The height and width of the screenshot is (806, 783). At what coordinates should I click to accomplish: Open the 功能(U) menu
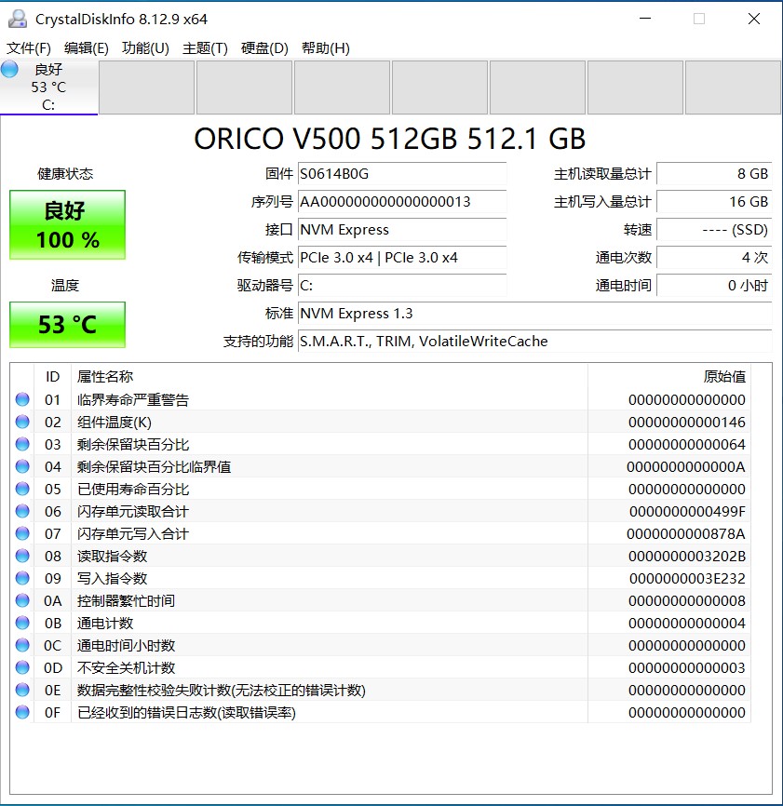point(144,47)
